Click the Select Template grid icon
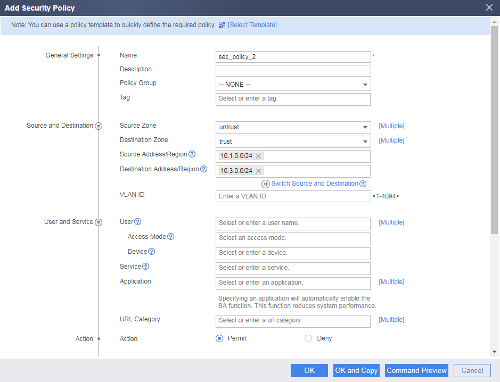The height and width of the screenshot is (382, 500). coord(222,25)
